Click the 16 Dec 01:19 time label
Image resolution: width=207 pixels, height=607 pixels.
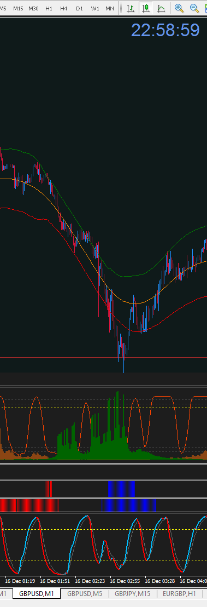coord(21,581)
